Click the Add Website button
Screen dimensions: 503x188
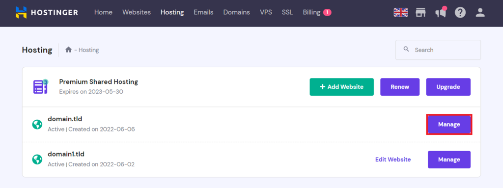click(342, 87)
